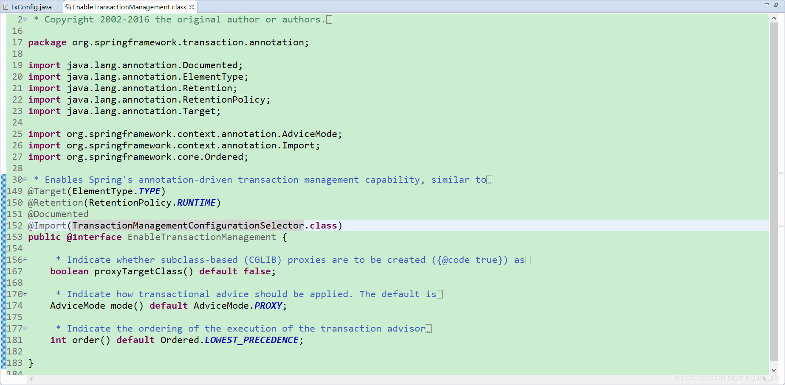Click the RUNTIME retention constant

point(196,203)
